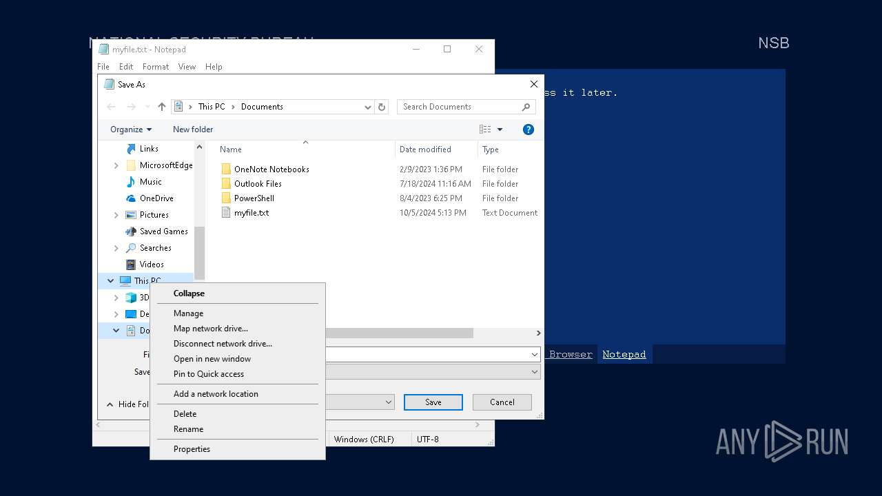Click the search magnifier icon
Image resolution: width=882 pixels, height=496 pixels.
click(526, 107)
